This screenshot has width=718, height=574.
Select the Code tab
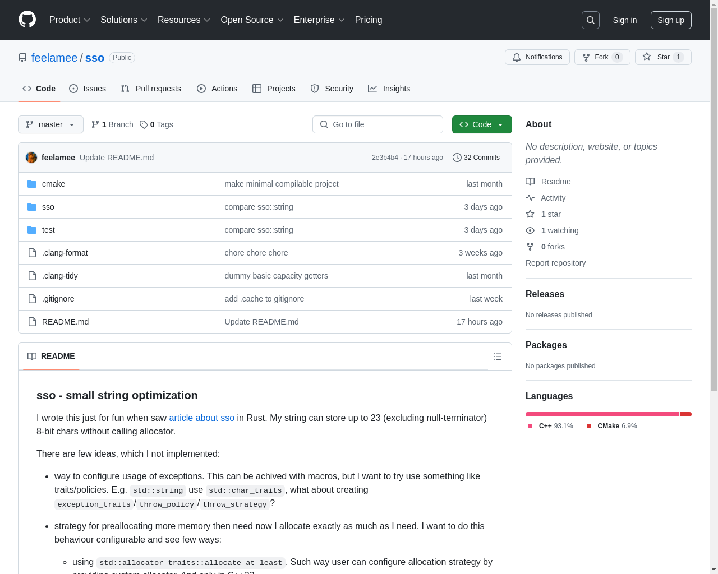39,89
